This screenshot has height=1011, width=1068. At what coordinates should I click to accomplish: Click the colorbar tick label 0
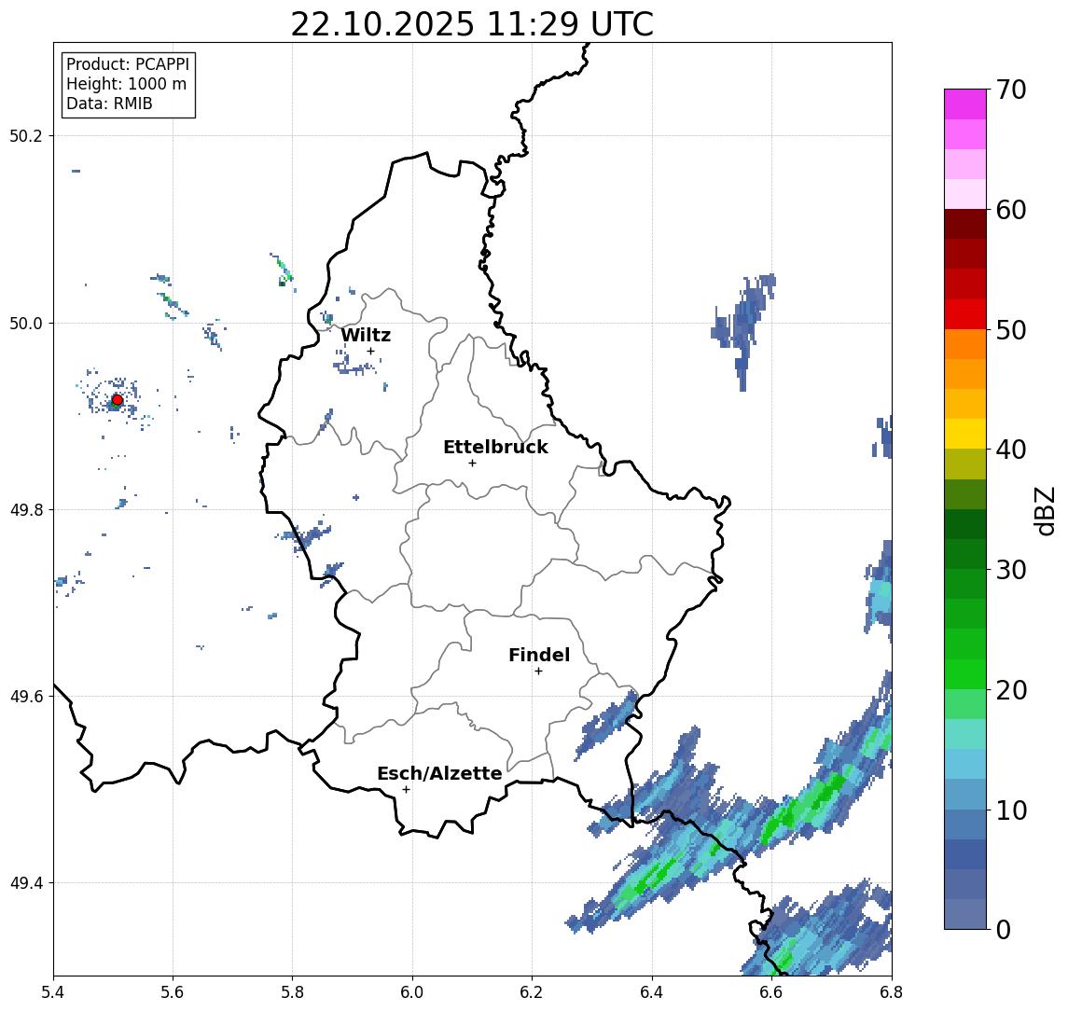[1004, 929]
